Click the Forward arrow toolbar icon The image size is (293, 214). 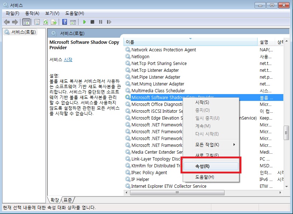tap(15, 22)
